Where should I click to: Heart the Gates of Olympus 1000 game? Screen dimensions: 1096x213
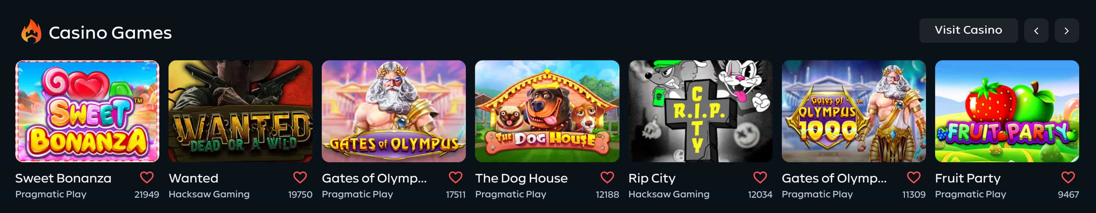tap(913, 177)
